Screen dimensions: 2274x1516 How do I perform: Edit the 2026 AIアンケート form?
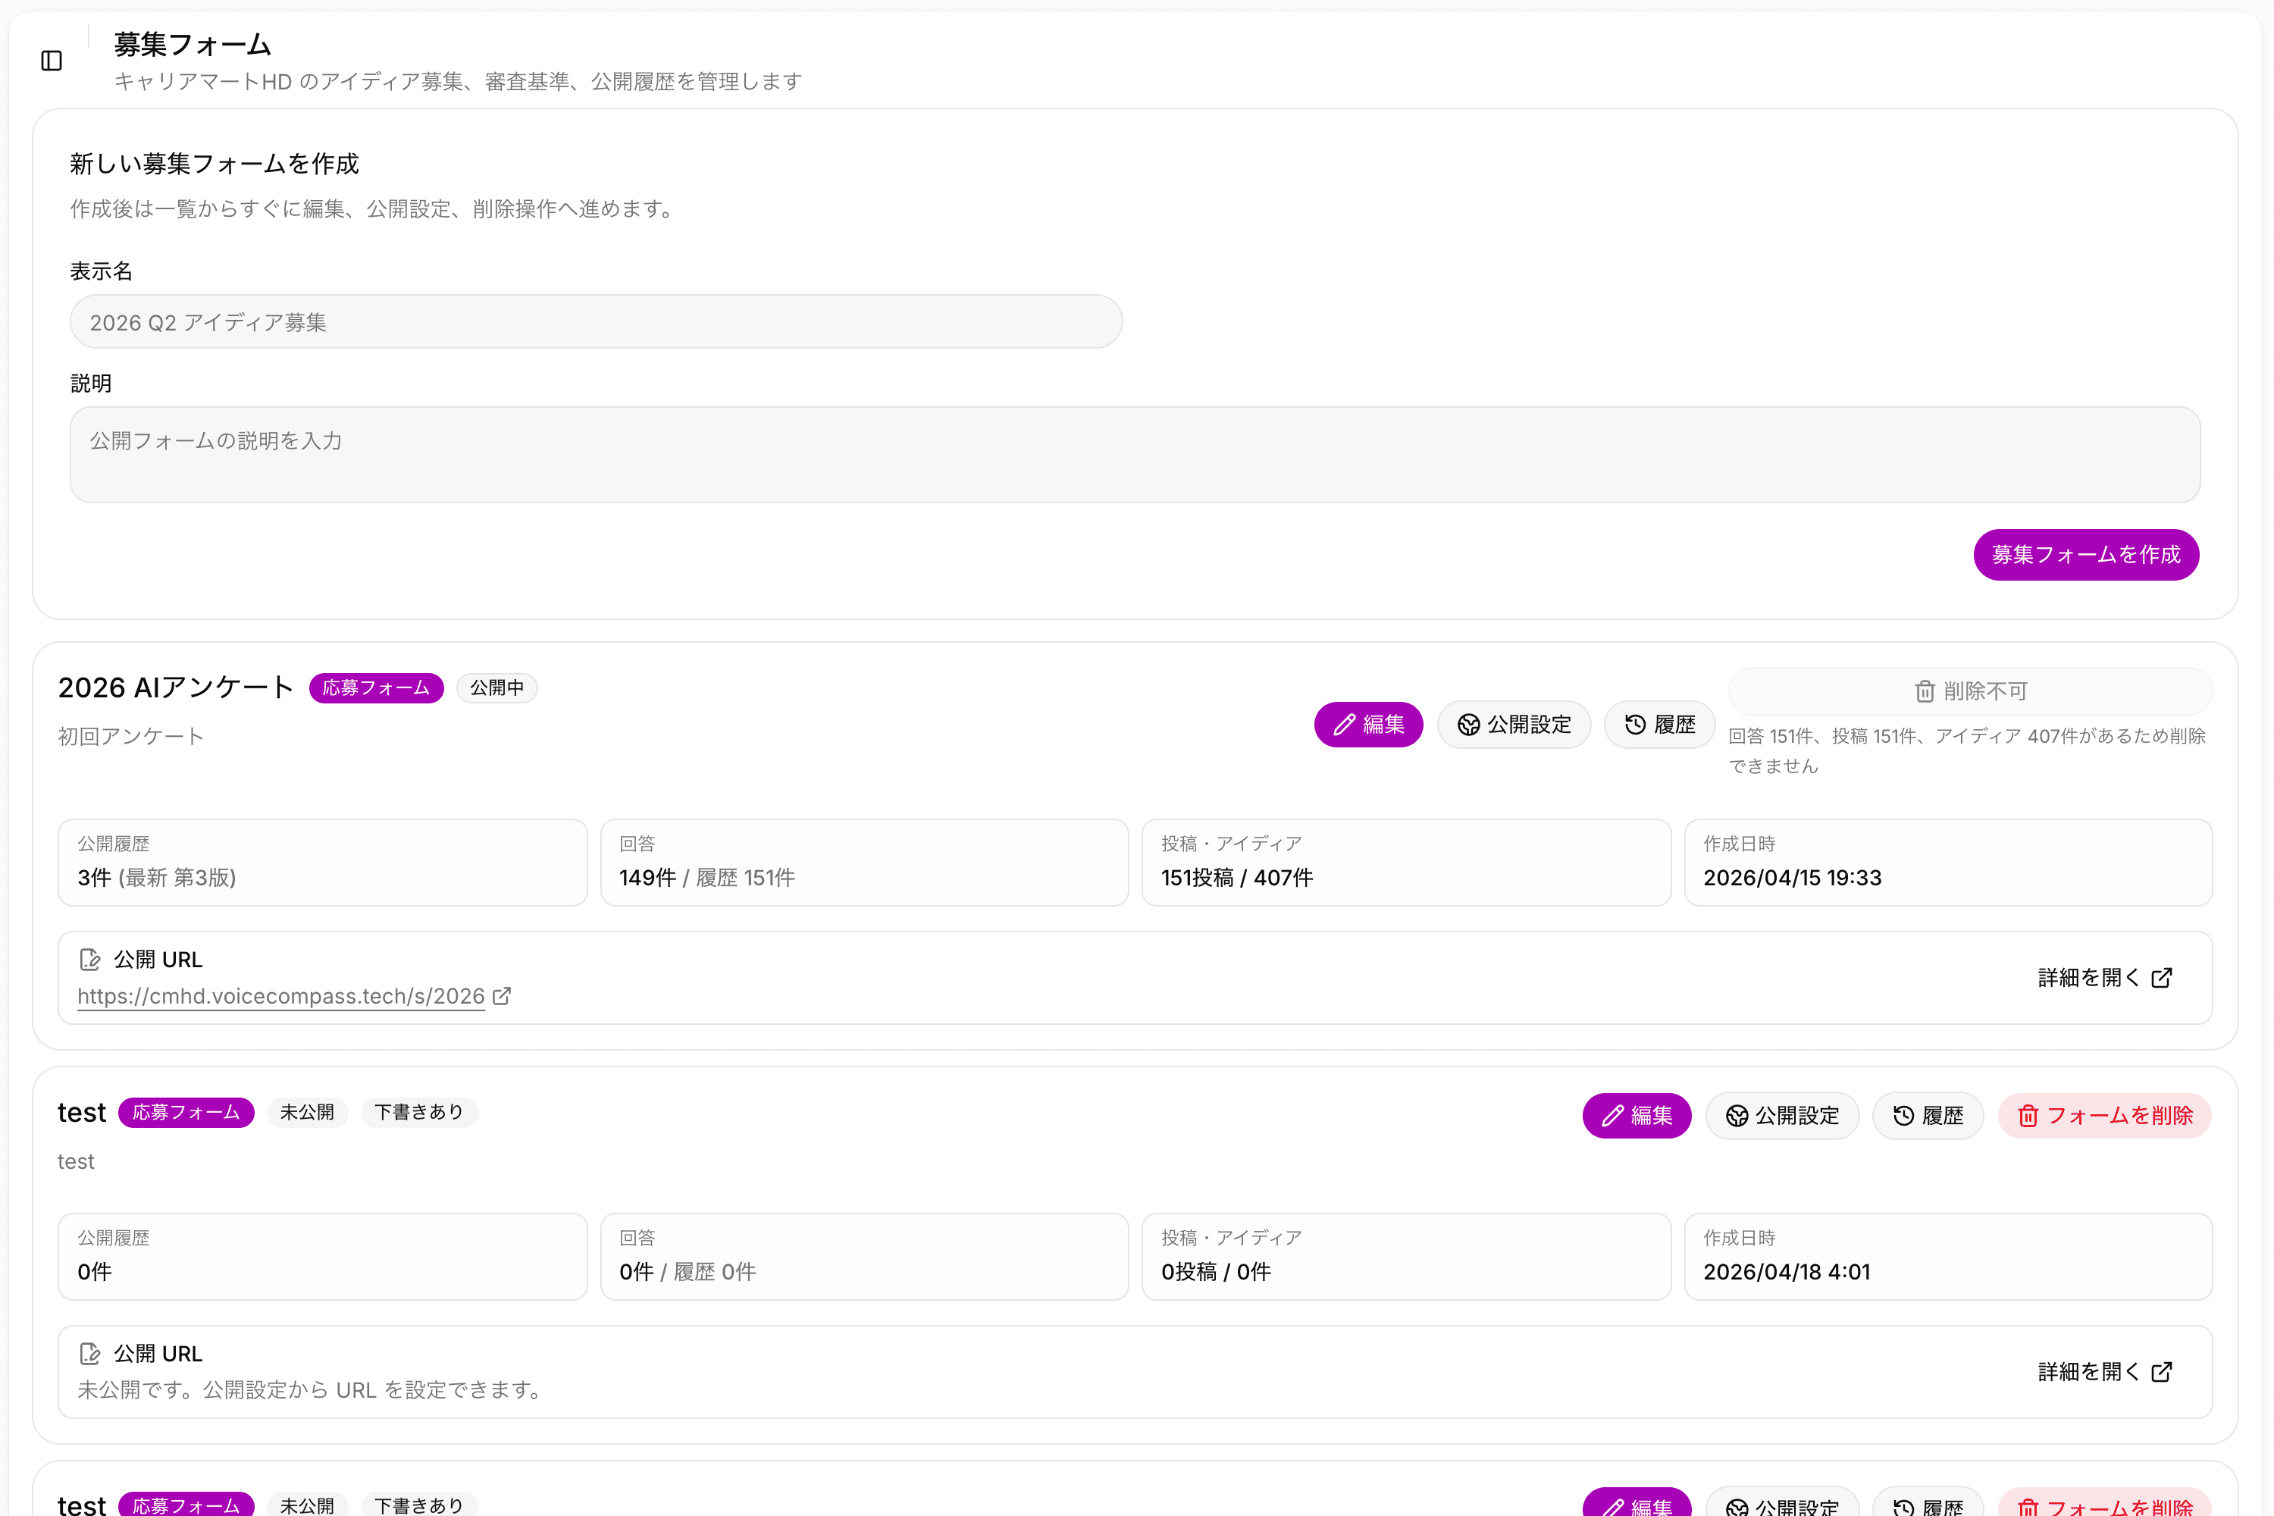pos(1368,725)
